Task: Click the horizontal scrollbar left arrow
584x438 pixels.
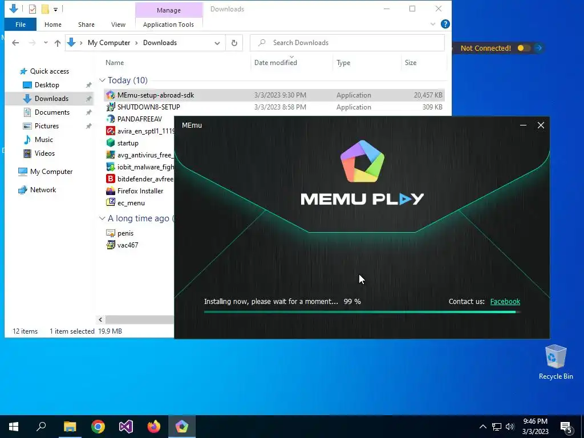Action: click(100, 319)
